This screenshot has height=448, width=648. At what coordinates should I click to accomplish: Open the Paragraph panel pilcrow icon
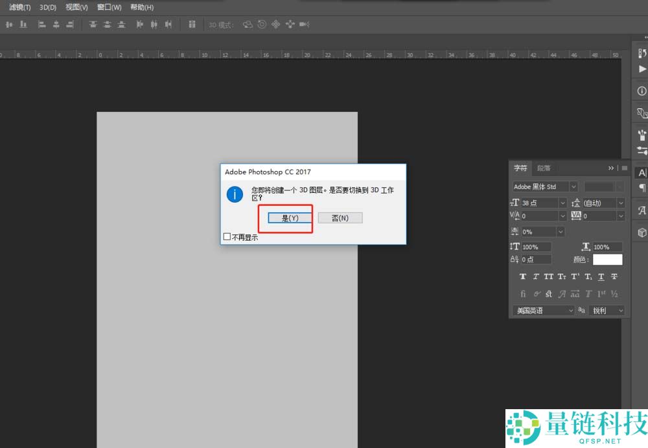[x=642, y=188]
